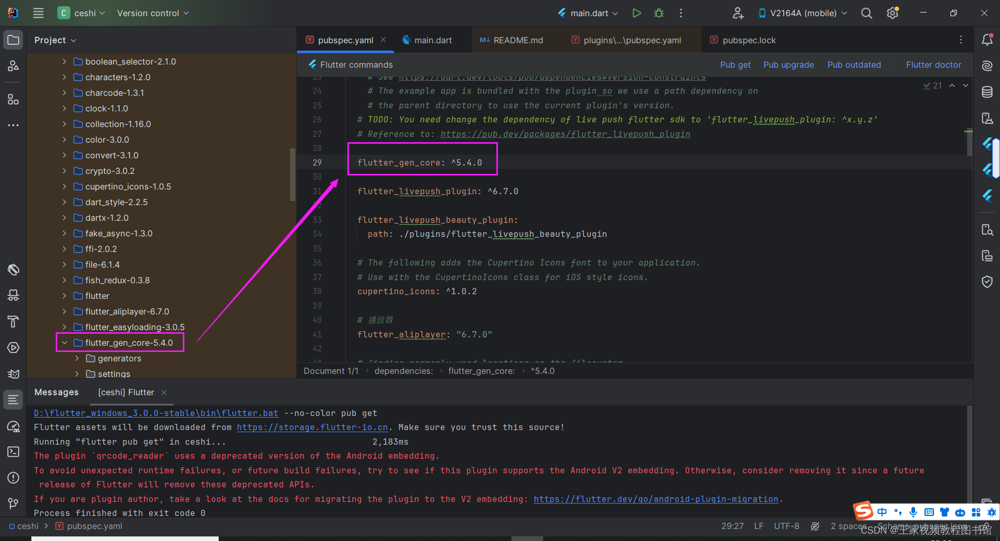
Task: Open the IDE Settings gear icon
Action: tap(892, 12)
